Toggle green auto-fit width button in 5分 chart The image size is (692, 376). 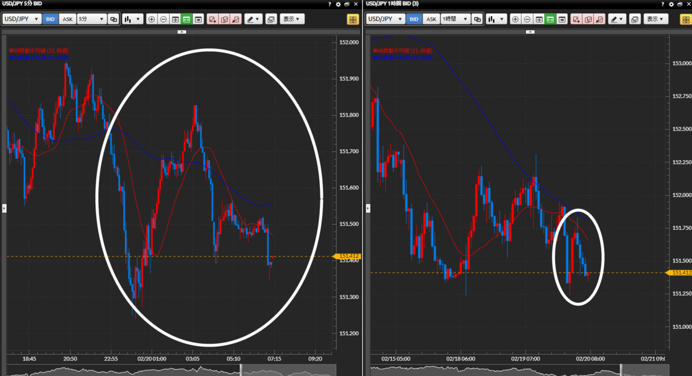(186, 19)
